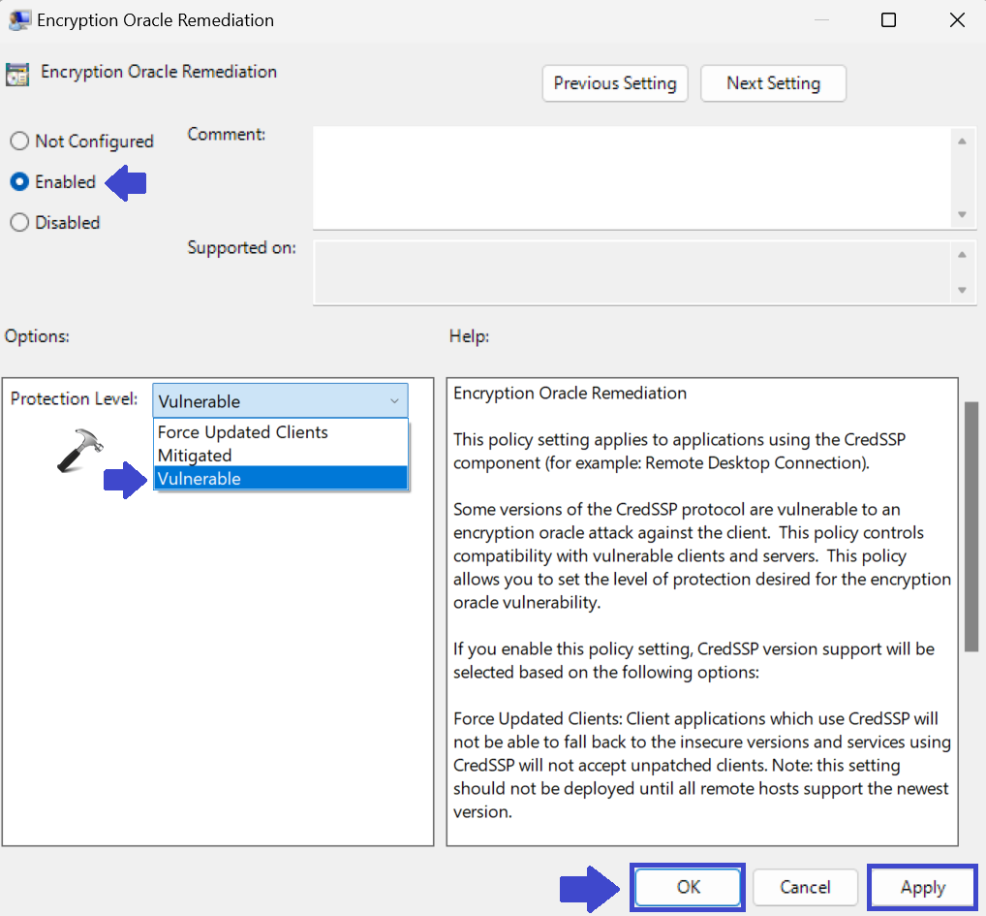The image size is (986, 916).
Task: Go to Next Setting
Action: pyautogui.click(x=773, y=83)
